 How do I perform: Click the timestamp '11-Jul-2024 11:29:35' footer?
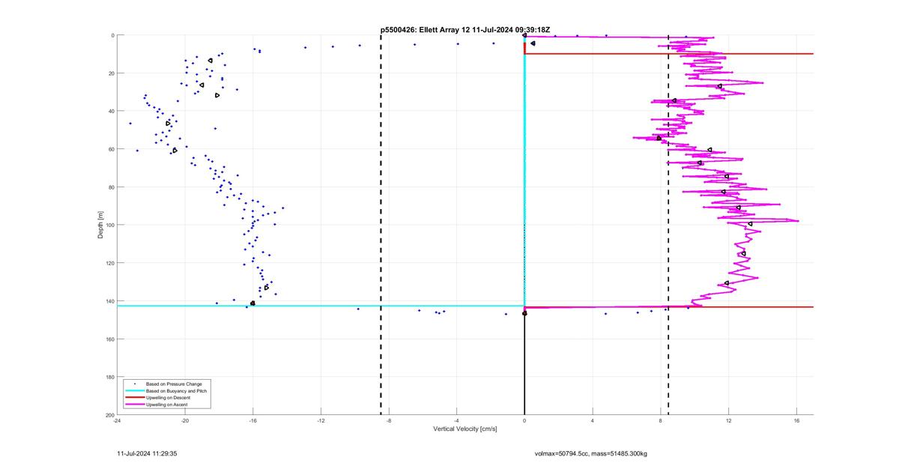147,453
